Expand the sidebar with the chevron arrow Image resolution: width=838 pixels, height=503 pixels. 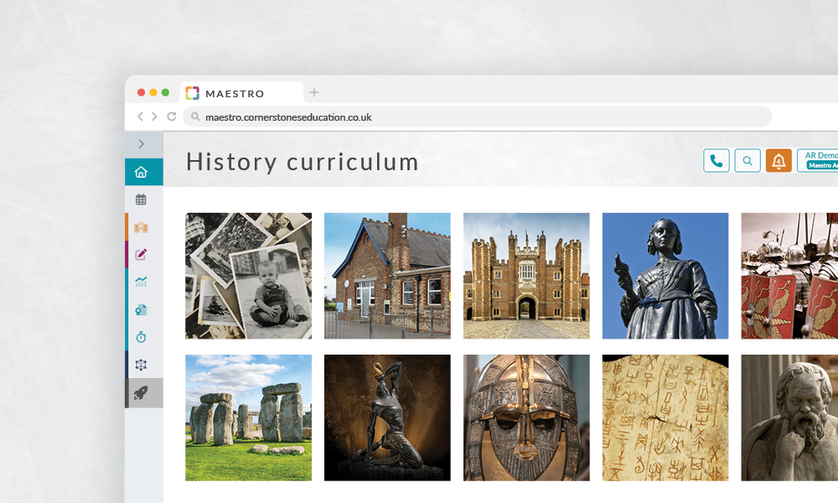point(141,144)
